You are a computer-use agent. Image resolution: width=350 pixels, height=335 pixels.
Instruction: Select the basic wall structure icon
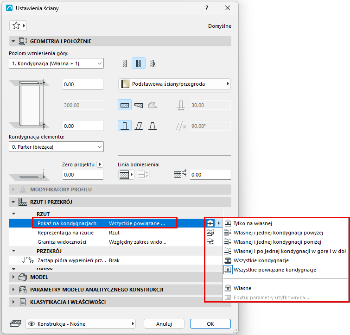point(125,63)
